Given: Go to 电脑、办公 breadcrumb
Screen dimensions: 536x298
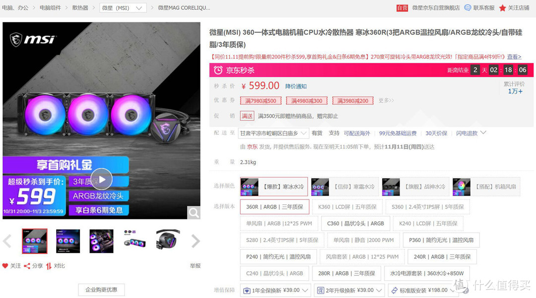Looking at the screenshot, I should (x=15, y=7).
